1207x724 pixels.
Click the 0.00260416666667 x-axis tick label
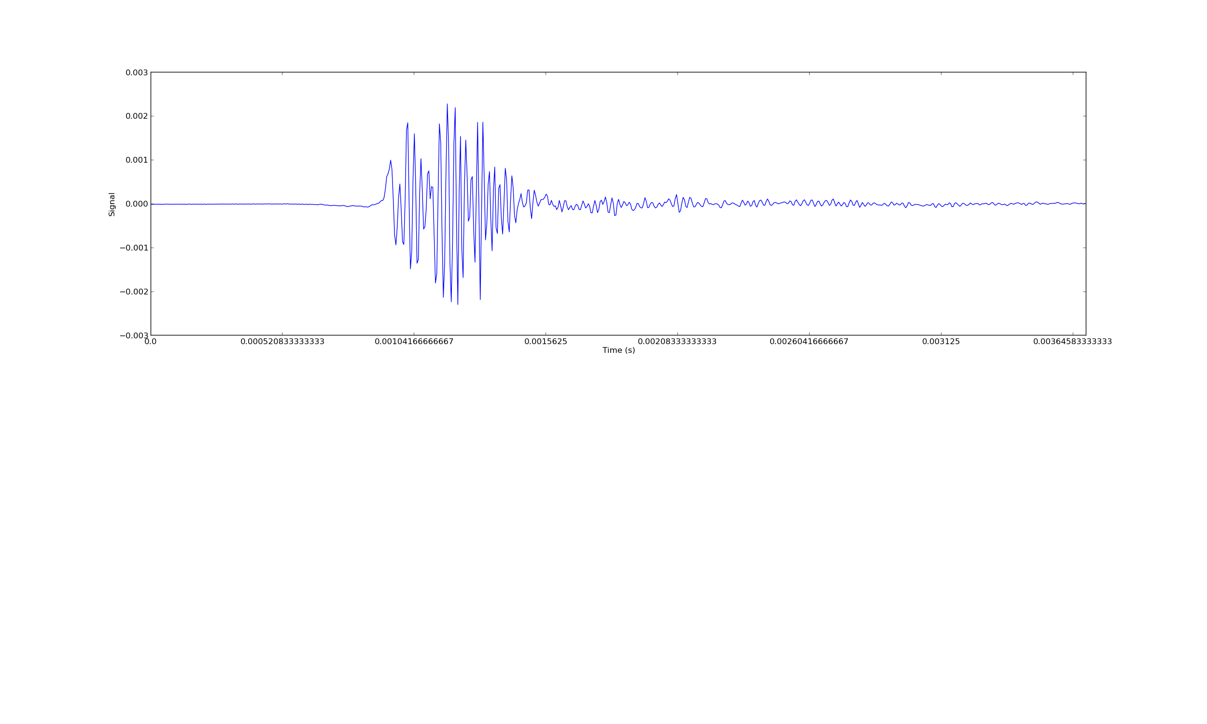(809, 342)
